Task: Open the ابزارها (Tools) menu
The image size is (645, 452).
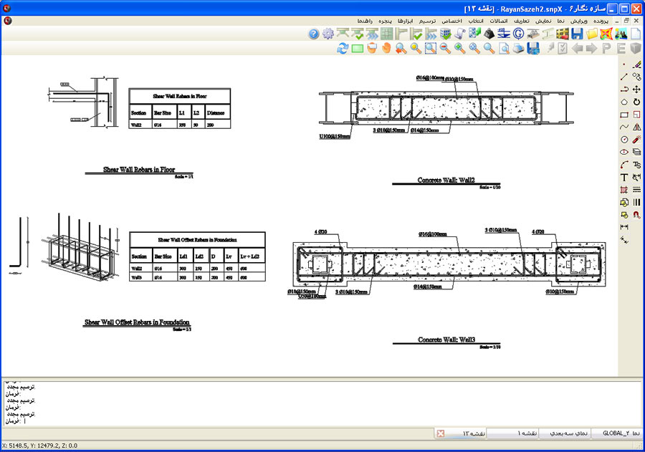Action: tap(411, 21)
